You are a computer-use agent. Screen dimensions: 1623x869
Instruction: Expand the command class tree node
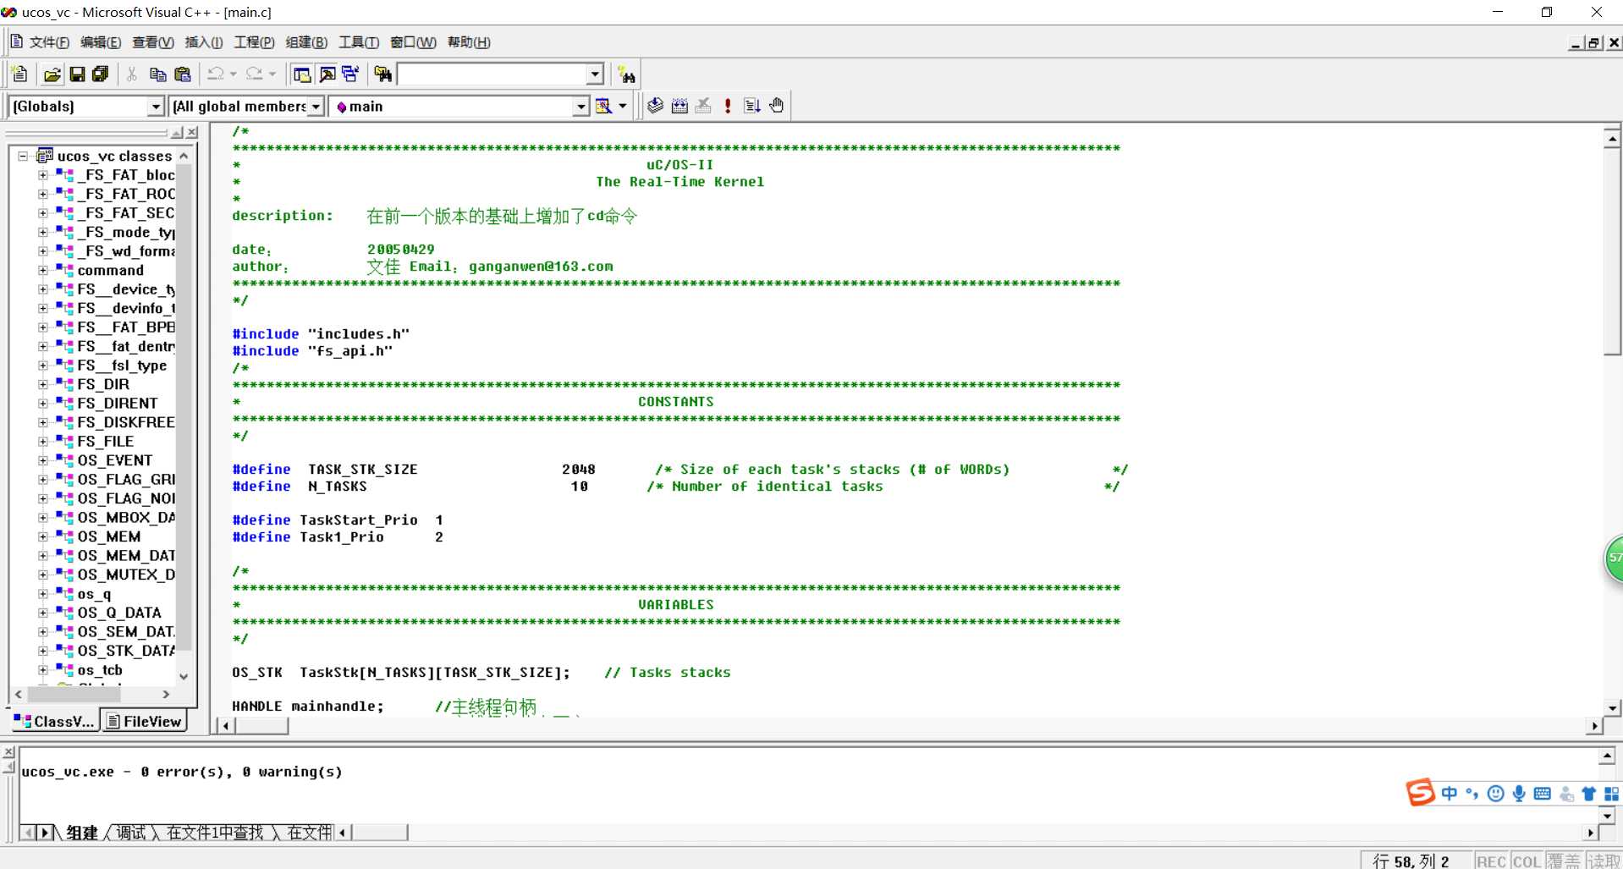coord(42,270)
